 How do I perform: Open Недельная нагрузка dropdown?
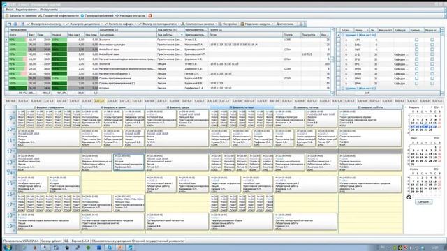[273, 24]
